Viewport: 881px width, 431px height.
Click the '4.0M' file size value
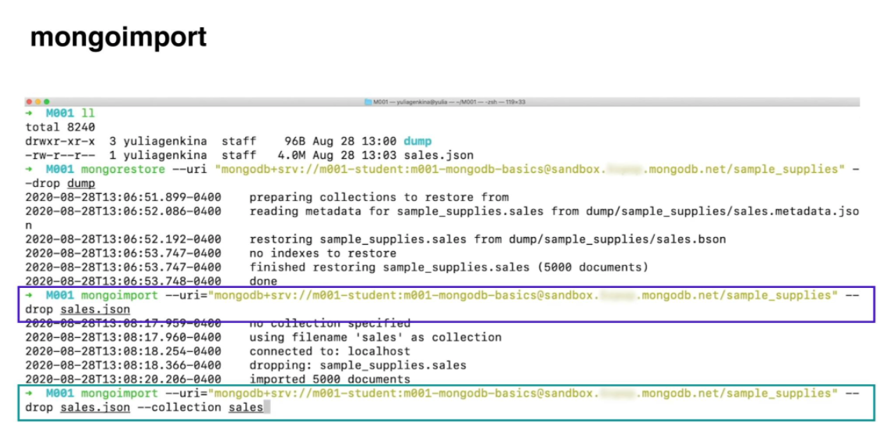[x=291, y=155]
